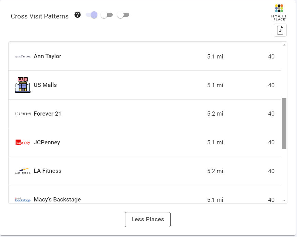This screenshot has width=297, height=237.
Task: Click the scroll up arrow of list
Action: coord(284,45)
